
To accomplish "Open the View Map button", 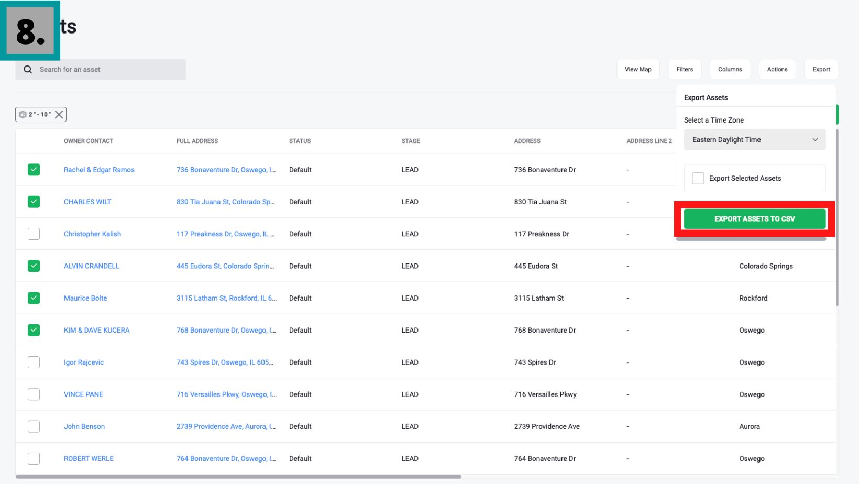I will (638, 69).
